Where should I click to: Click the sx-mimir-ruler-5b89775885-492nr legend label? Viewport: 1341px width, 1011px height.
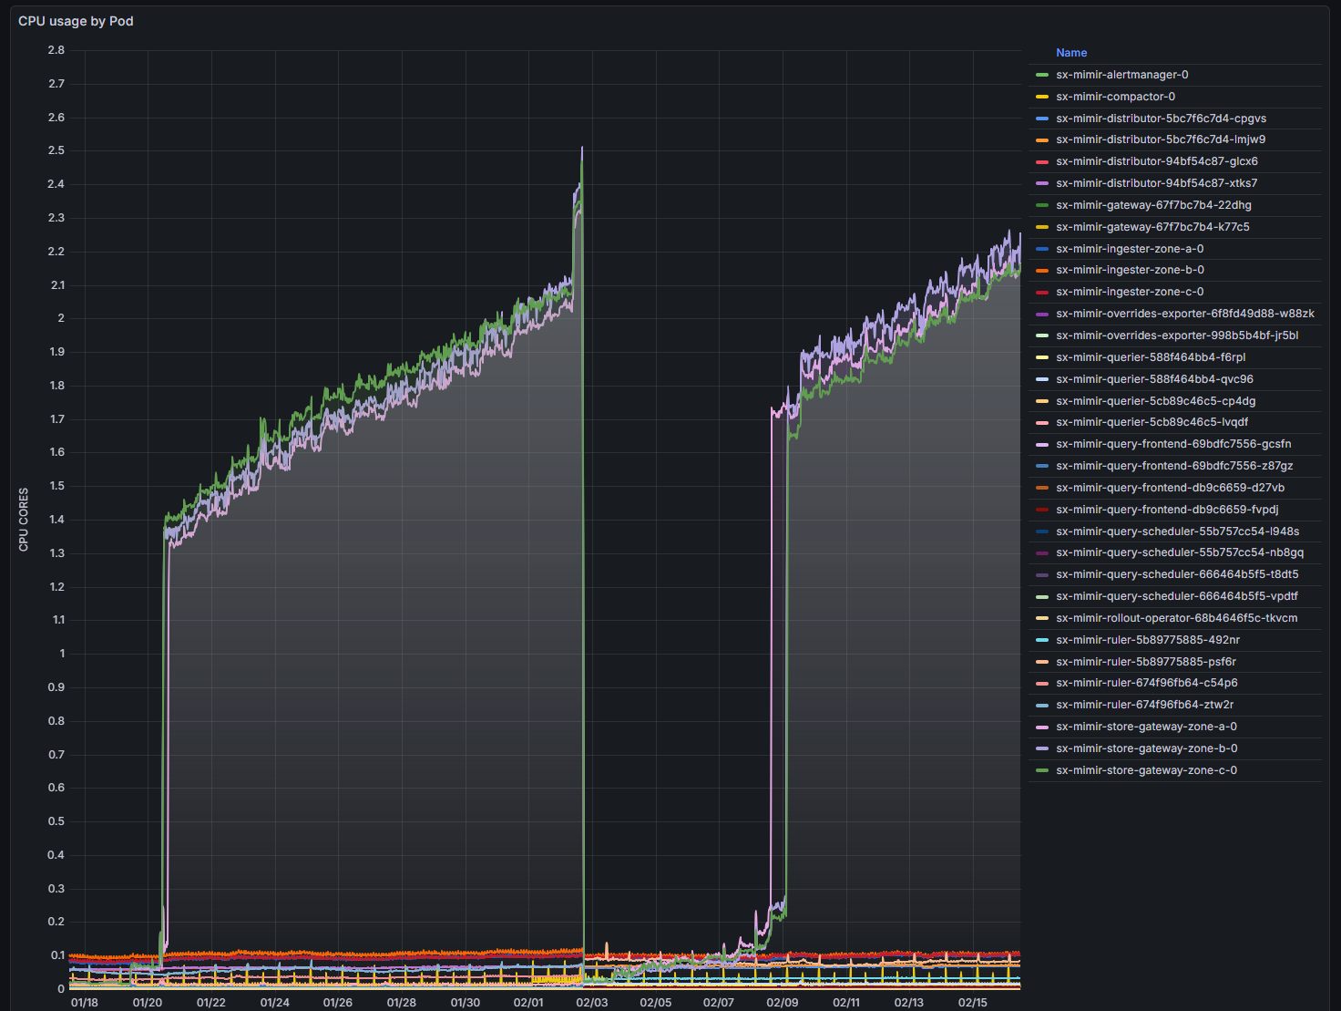pos(1147,640)
